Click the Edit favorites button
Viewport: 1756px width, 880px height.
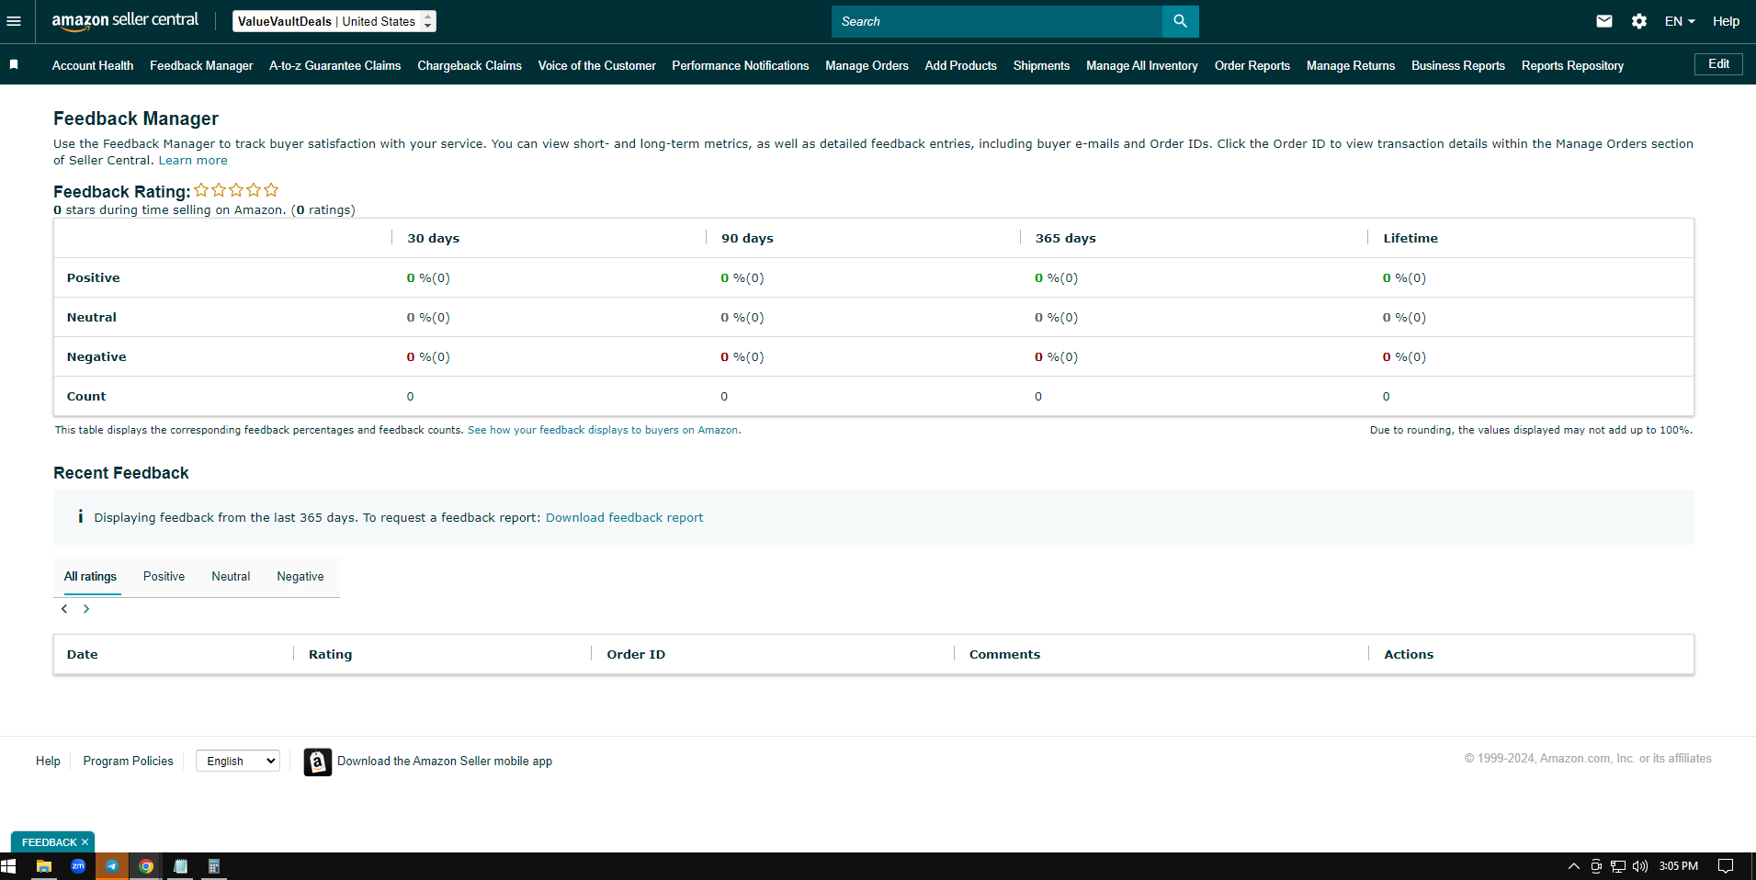(1718, 63)
